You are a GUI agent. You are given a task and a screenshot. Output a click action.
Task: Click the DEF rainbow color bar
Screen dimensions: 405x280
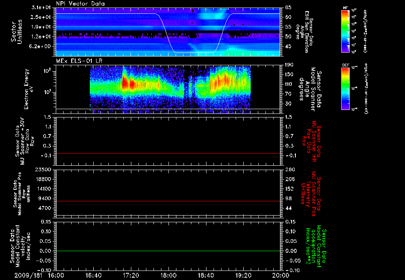[x=346, y=89]
